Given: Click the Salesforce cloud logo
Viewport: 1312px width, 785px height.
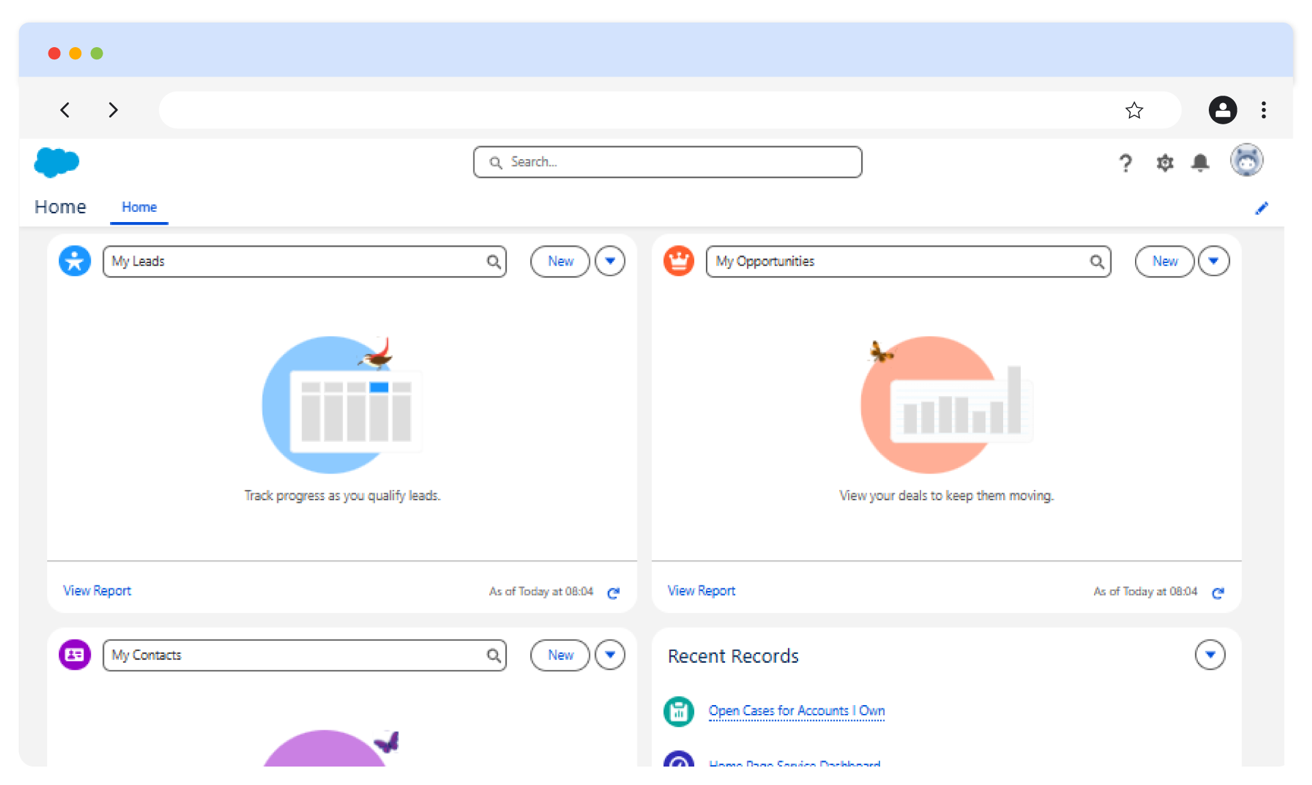Looking at the screenshot, I should tap(57, 163).
